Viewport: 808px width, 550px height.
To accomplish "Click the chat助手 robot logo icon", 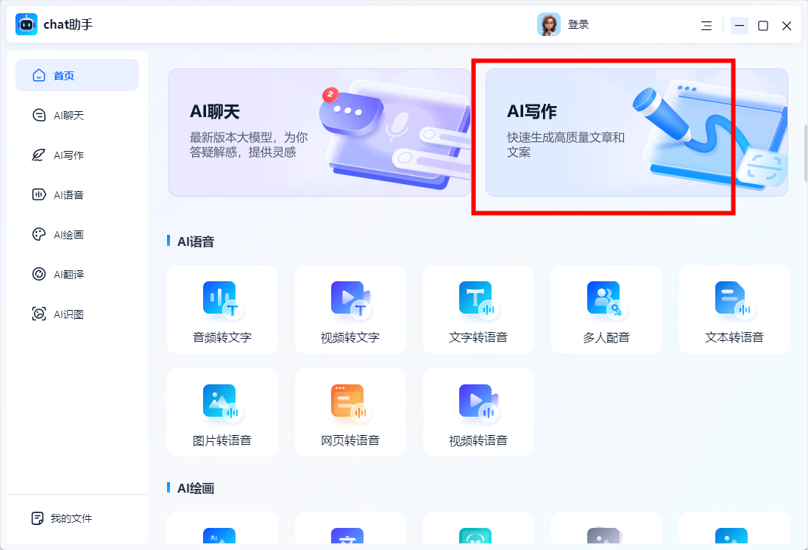I will tap(26, 24).
